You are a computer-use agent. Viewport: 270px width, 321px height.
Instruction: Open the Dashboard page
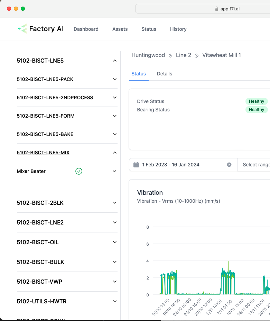[86, 29]
